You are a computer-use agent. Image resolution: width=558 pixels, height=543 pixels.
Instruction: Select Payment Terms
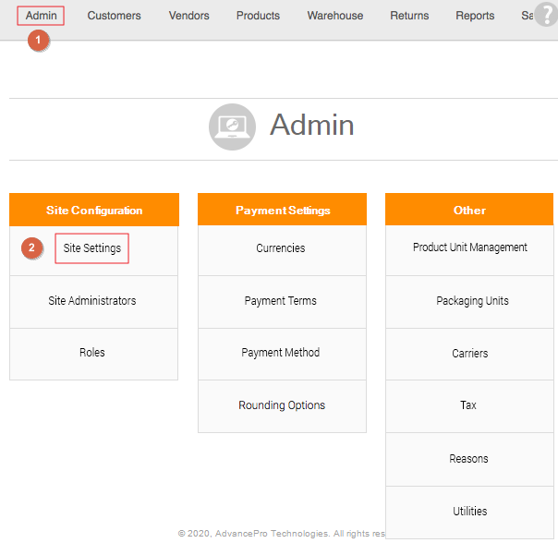(x=281, y=301)
